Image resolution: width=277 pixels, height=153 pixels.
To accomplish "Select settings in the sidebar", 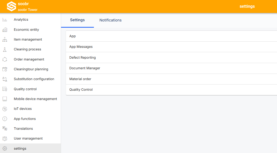I will 30,148.
